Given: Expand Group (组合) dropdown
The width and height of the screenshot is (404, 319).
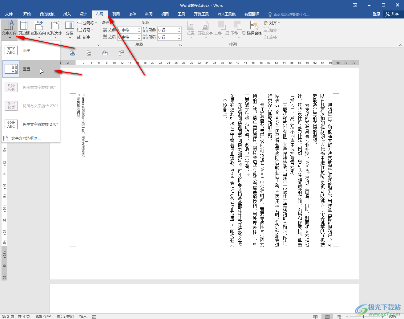Looking at the screenshot, I should (272, 30).
